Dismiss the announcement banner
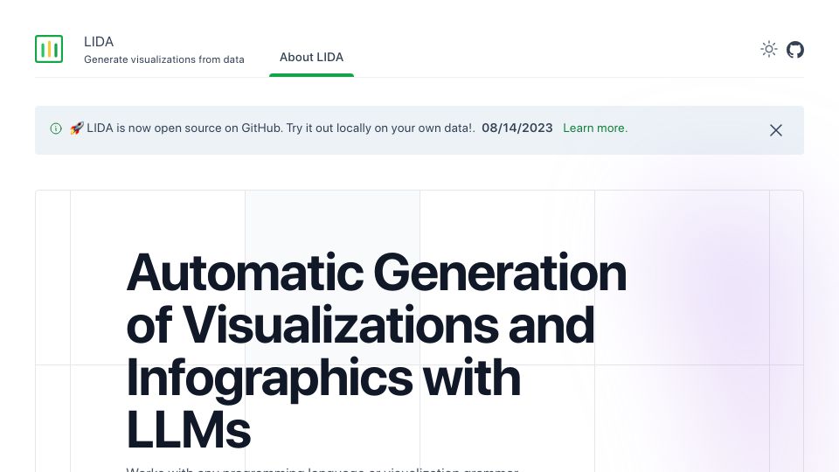Image resolution: width=839 pixels, height=472 pixels. [x=776, y=130]
